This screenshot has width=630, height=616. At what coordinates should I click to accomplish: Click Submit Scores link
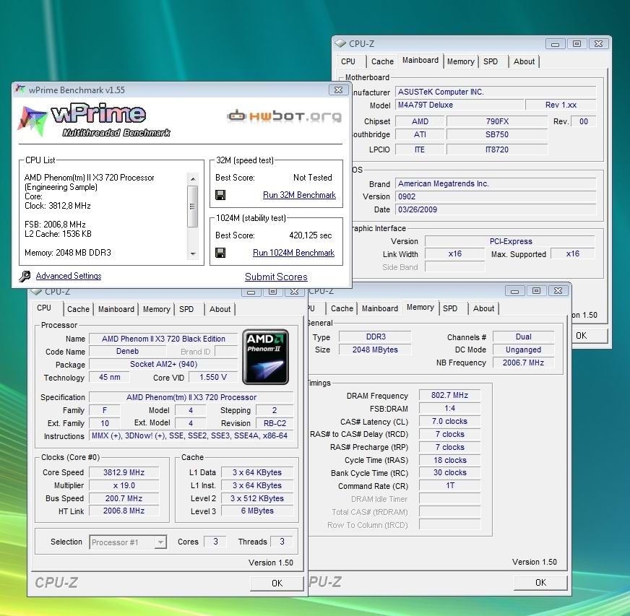(x=276, y=277)
